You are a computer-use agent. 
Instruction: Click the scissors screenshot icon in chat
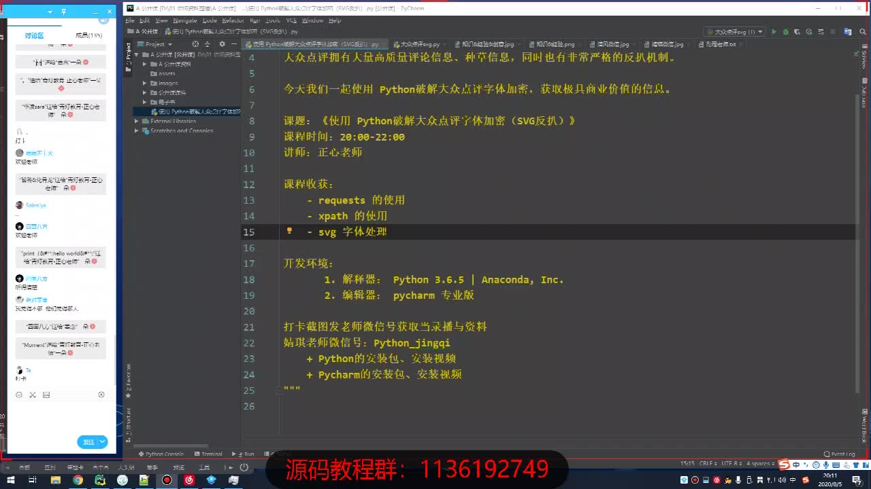(33, 395)
